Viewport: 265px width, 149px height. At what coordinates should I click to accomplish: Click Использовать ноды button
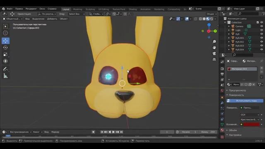pyautogui.click(x=245, y=101)
